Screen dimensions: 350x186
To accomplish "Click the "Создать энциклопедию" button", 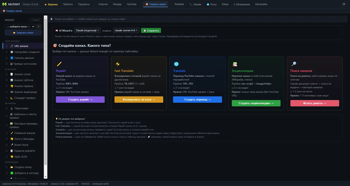I will click(256, 103).
